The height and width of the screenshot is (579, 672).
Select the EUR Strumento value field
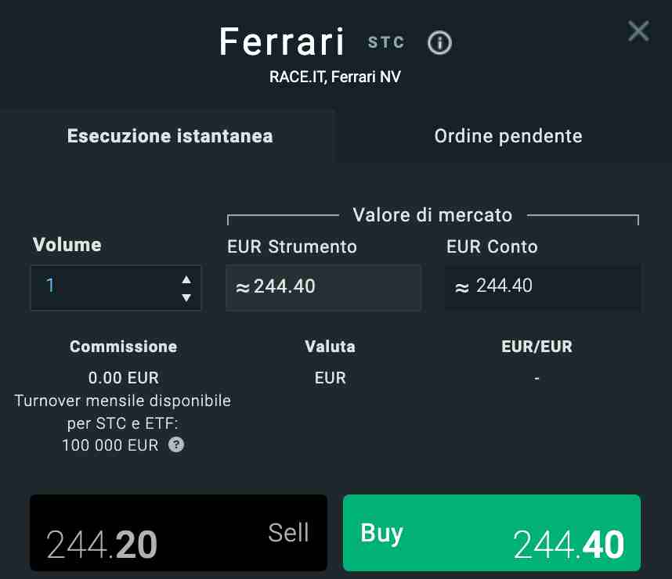(323, 286)
